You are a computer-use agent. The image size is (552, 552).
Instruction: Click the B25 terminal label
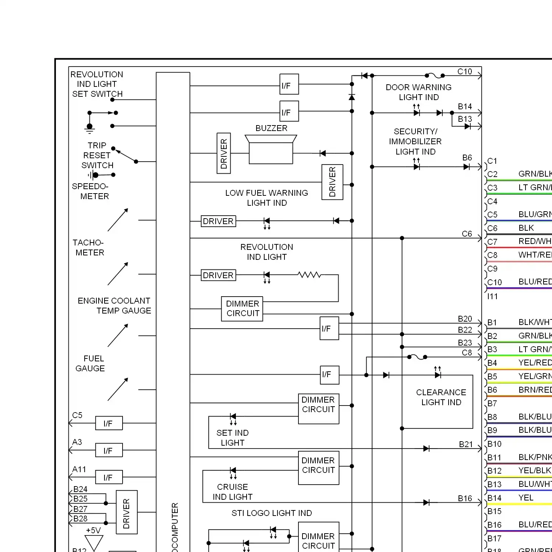(x=80, y=499)
